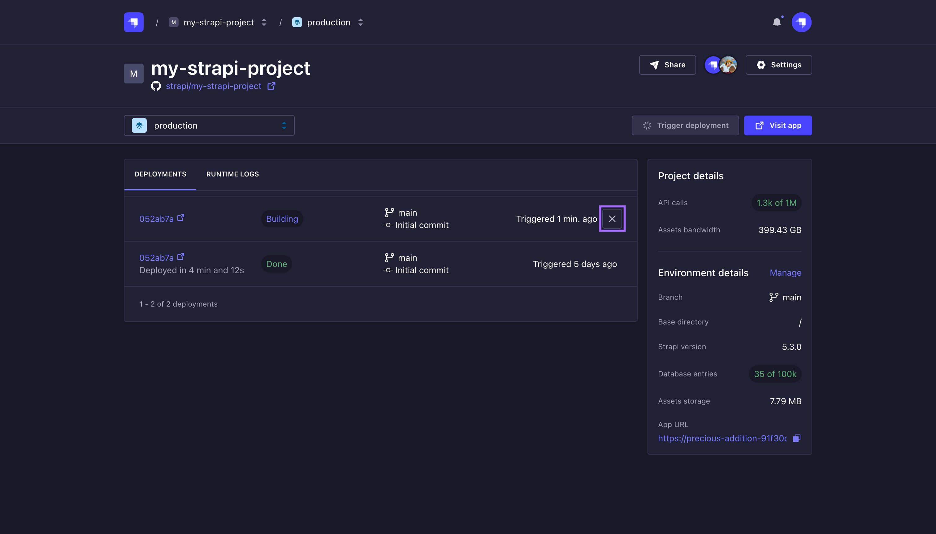The image size is (936, 534).
Task: Click external link icon on done deployment 052ab7a
Action: 181,257
